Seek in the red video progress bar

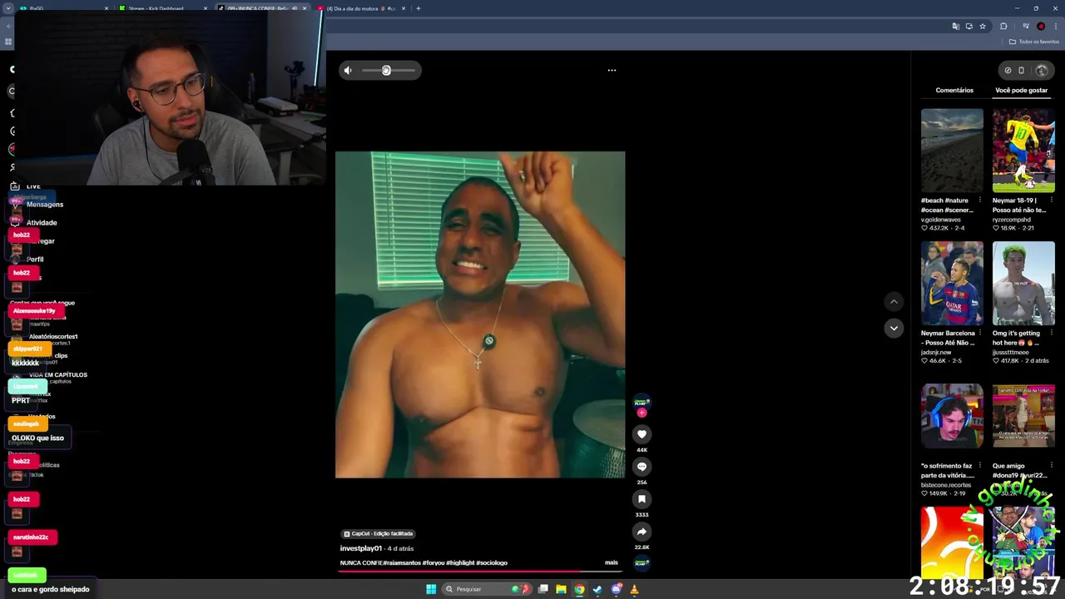tap(480, 572)
